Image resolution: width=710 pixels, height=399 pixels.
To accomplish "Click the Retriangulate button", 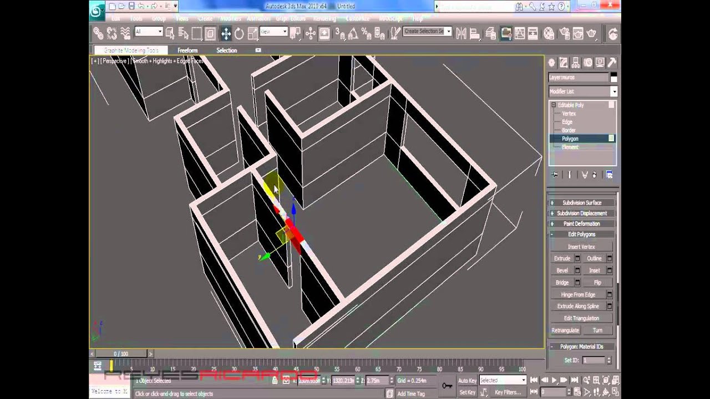I will pyautogui.click(x=565, y=330).
